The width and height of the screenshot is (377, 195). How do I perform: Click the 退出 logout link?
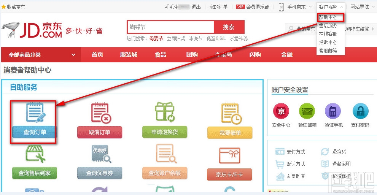click(196, 7)
